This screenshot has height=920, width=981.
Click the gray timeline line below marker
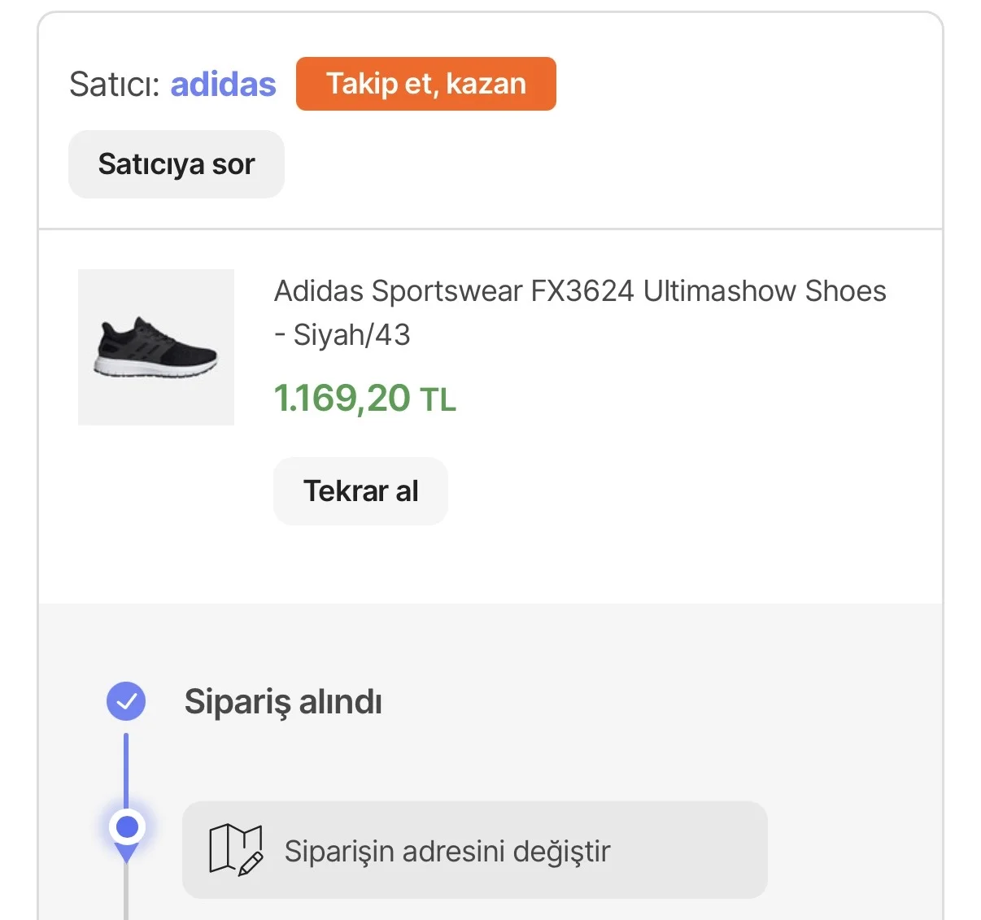tap(126, 895)
